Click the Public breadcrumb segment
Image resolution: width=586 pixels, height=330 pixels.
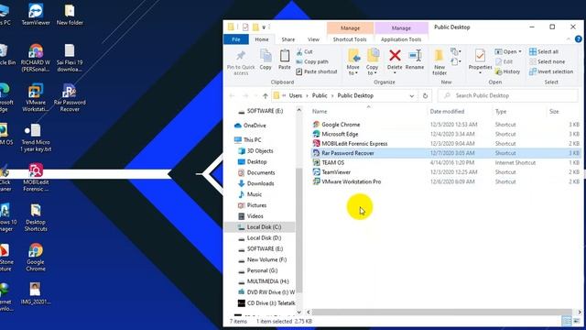[320, 95]
